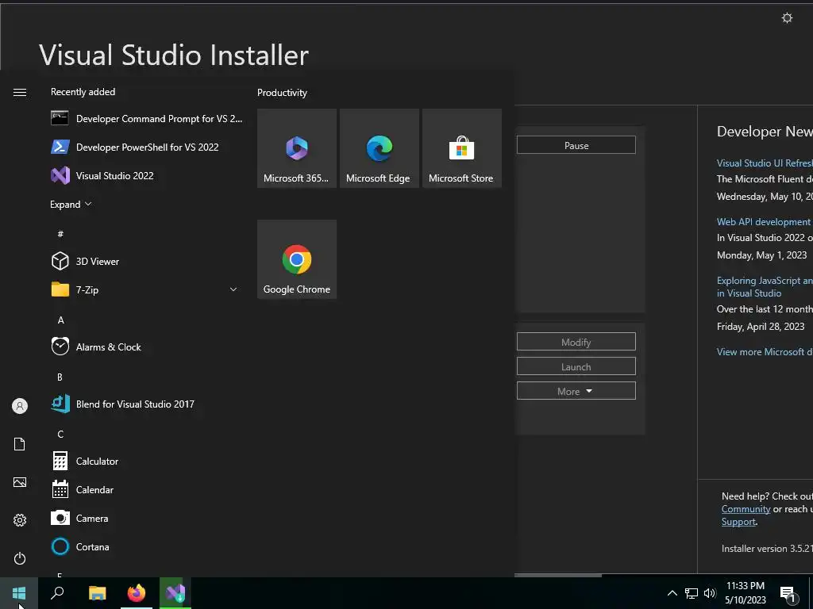This screenshot has width=813, height=609.
Task: Click the Power icon in Start
Action: pos(20,558)
